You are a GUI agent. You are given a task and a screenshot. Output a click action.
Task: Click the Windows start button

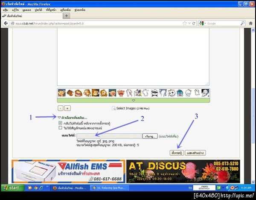(x=13, y=188)
